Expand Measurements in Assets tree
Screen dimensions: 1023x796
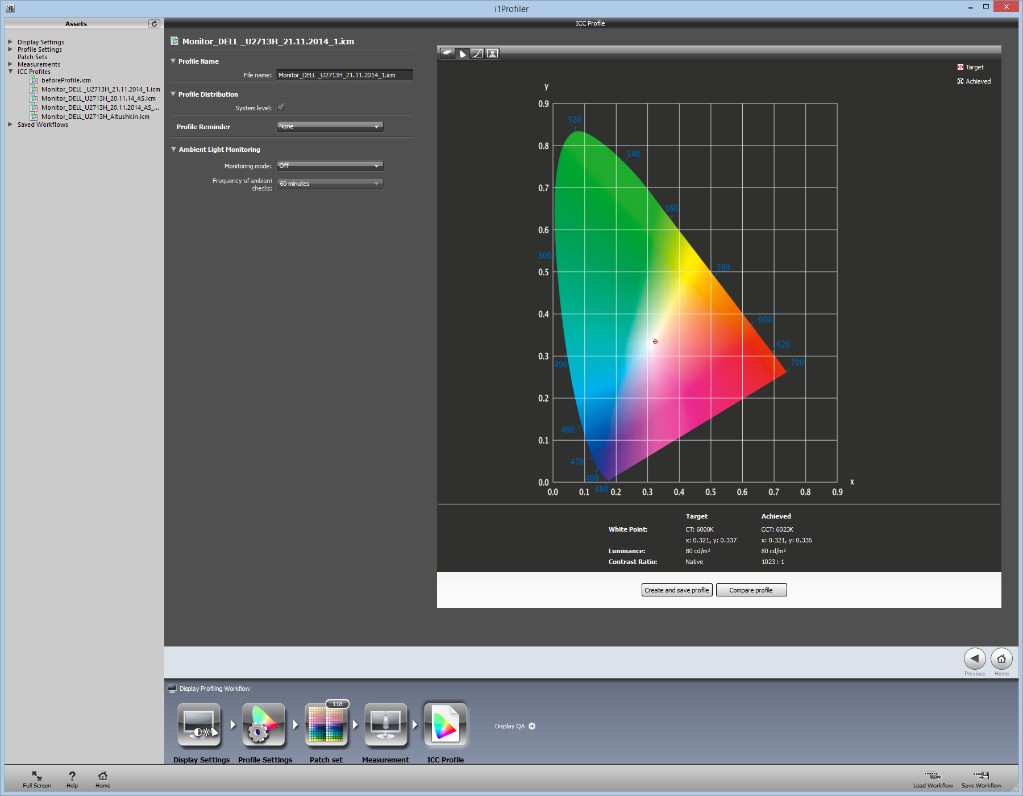pos(10,64)
